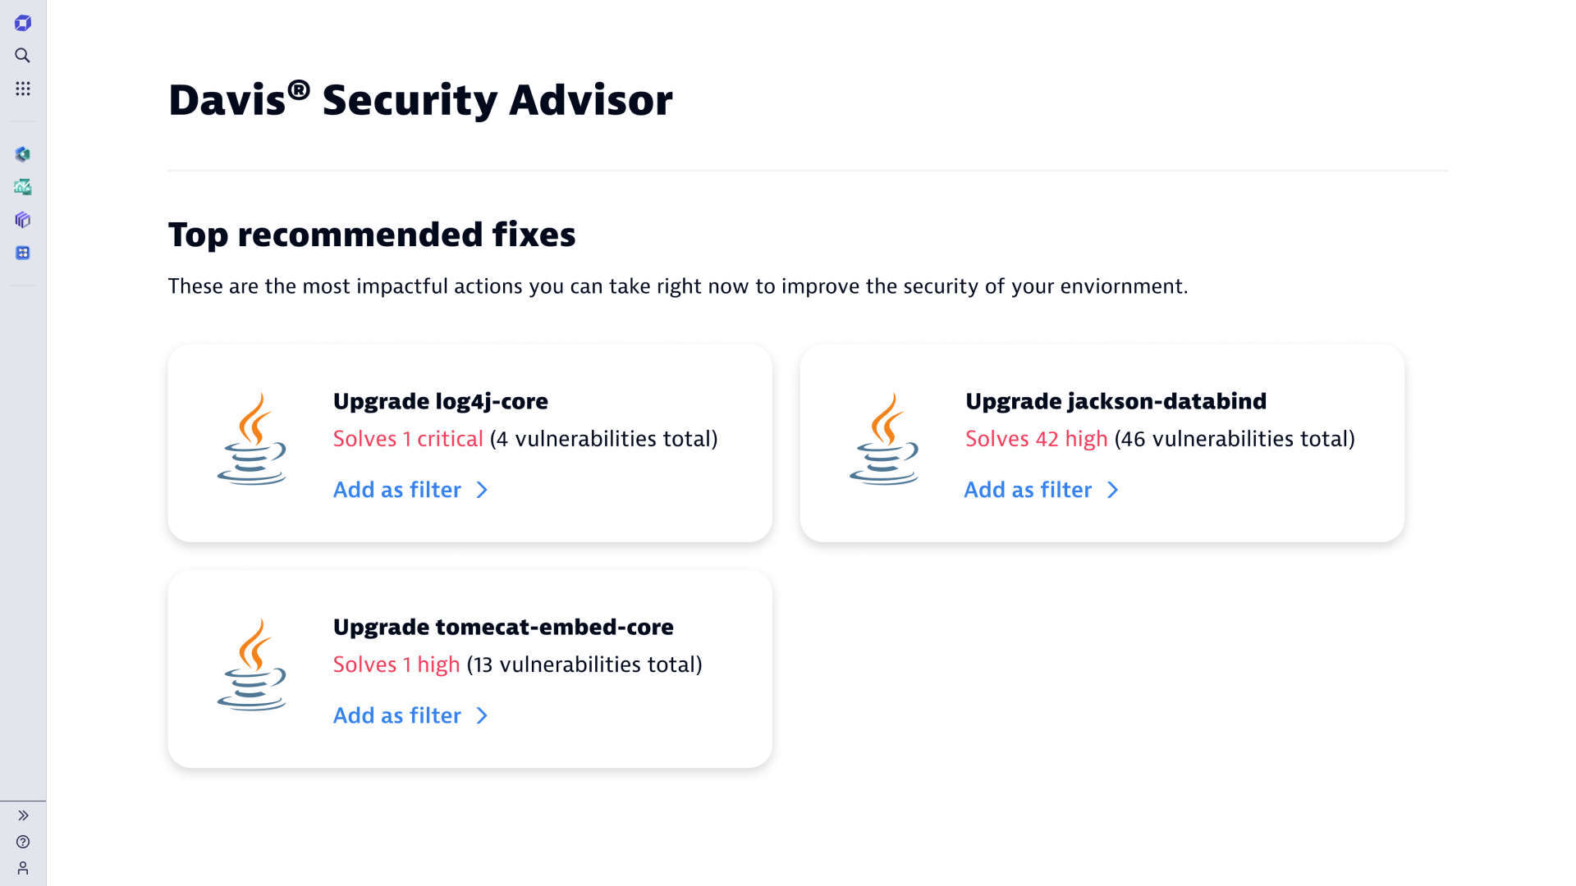Add log4j-core upgrade as filter

[410, 490]
